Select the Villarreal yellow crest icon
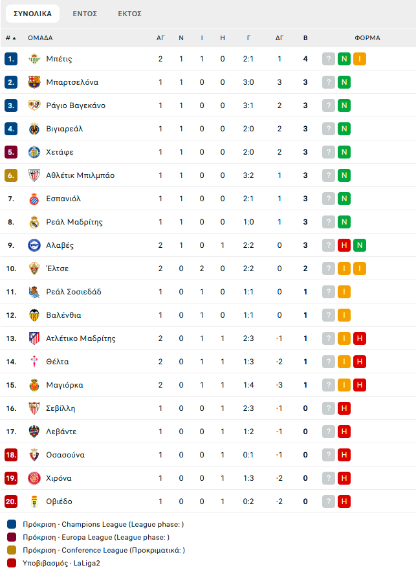Viewport: 416px width, 572px height. [x=34, y=129]
